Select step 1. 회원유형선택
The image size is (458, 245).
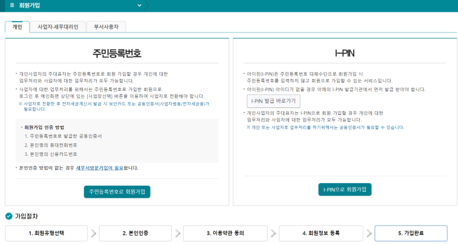click(46, 233)
